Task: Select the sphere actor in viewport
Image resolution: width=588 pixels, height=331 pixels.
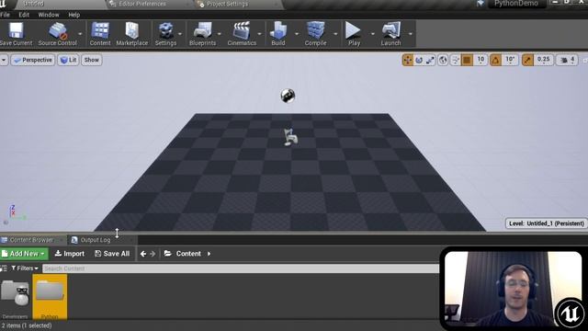Action: point(288,96)
